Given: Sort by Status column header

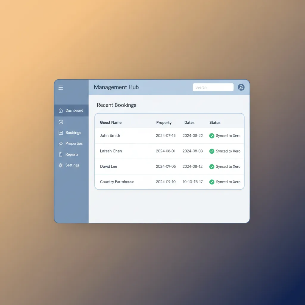Looking at the screenshot, I should pyautogui.click(x=215, y=122).
